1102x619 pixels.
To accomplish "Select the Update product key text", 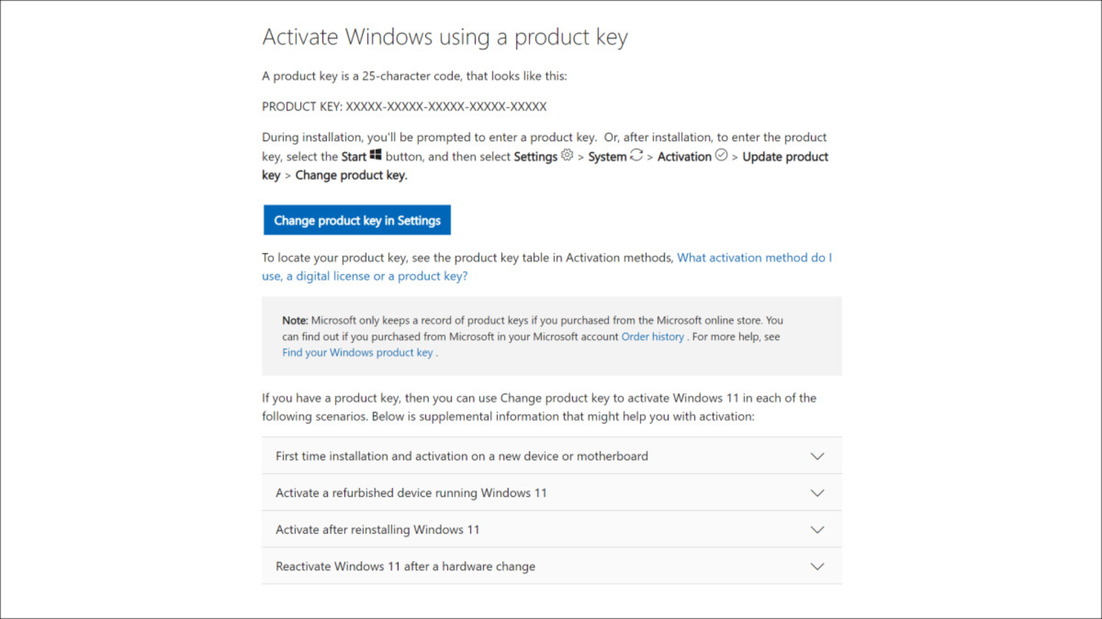I will [x=785, y=156].
